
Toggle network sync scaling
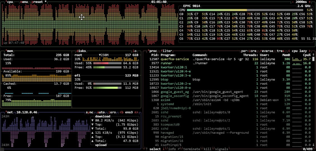tap(89, 112)
